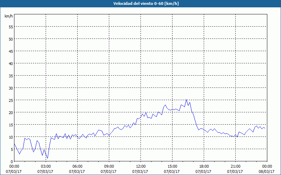Select the 20 value on the y-axis
281x175 pixels.
11,113
